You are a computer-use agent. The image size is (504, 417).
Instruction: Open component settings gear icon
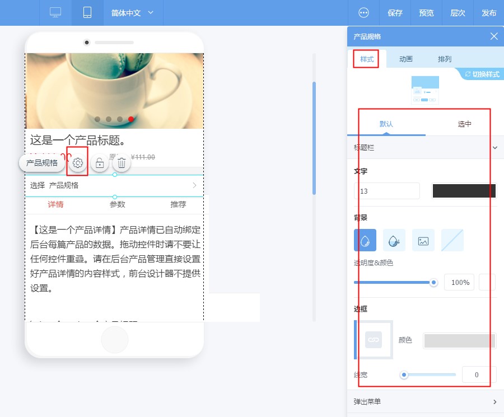[77, 163]
